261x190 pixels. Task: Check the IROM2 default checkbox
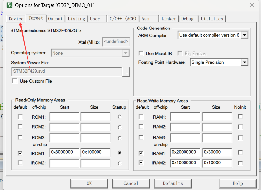coord(20,162)
